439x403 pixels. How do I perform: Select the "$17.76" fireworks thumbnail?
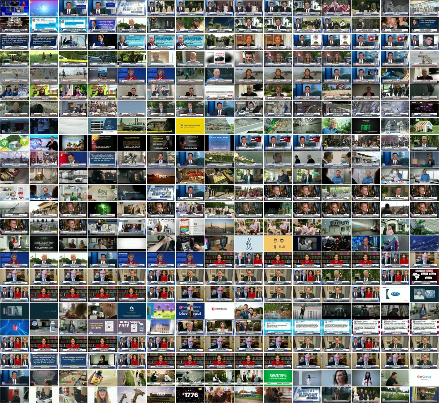190,394
